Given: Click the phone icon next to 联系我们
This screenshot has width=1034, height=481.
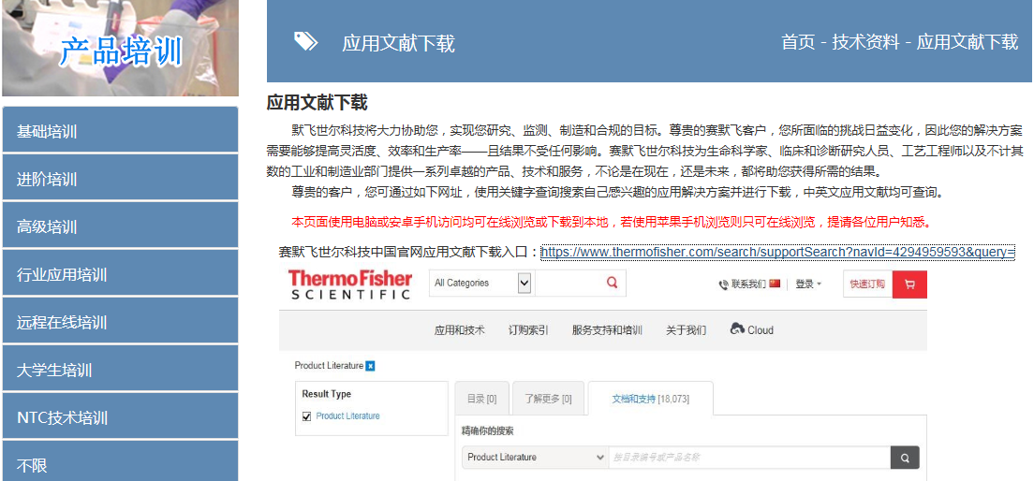Looking at the screenshot, I should 724,284.
